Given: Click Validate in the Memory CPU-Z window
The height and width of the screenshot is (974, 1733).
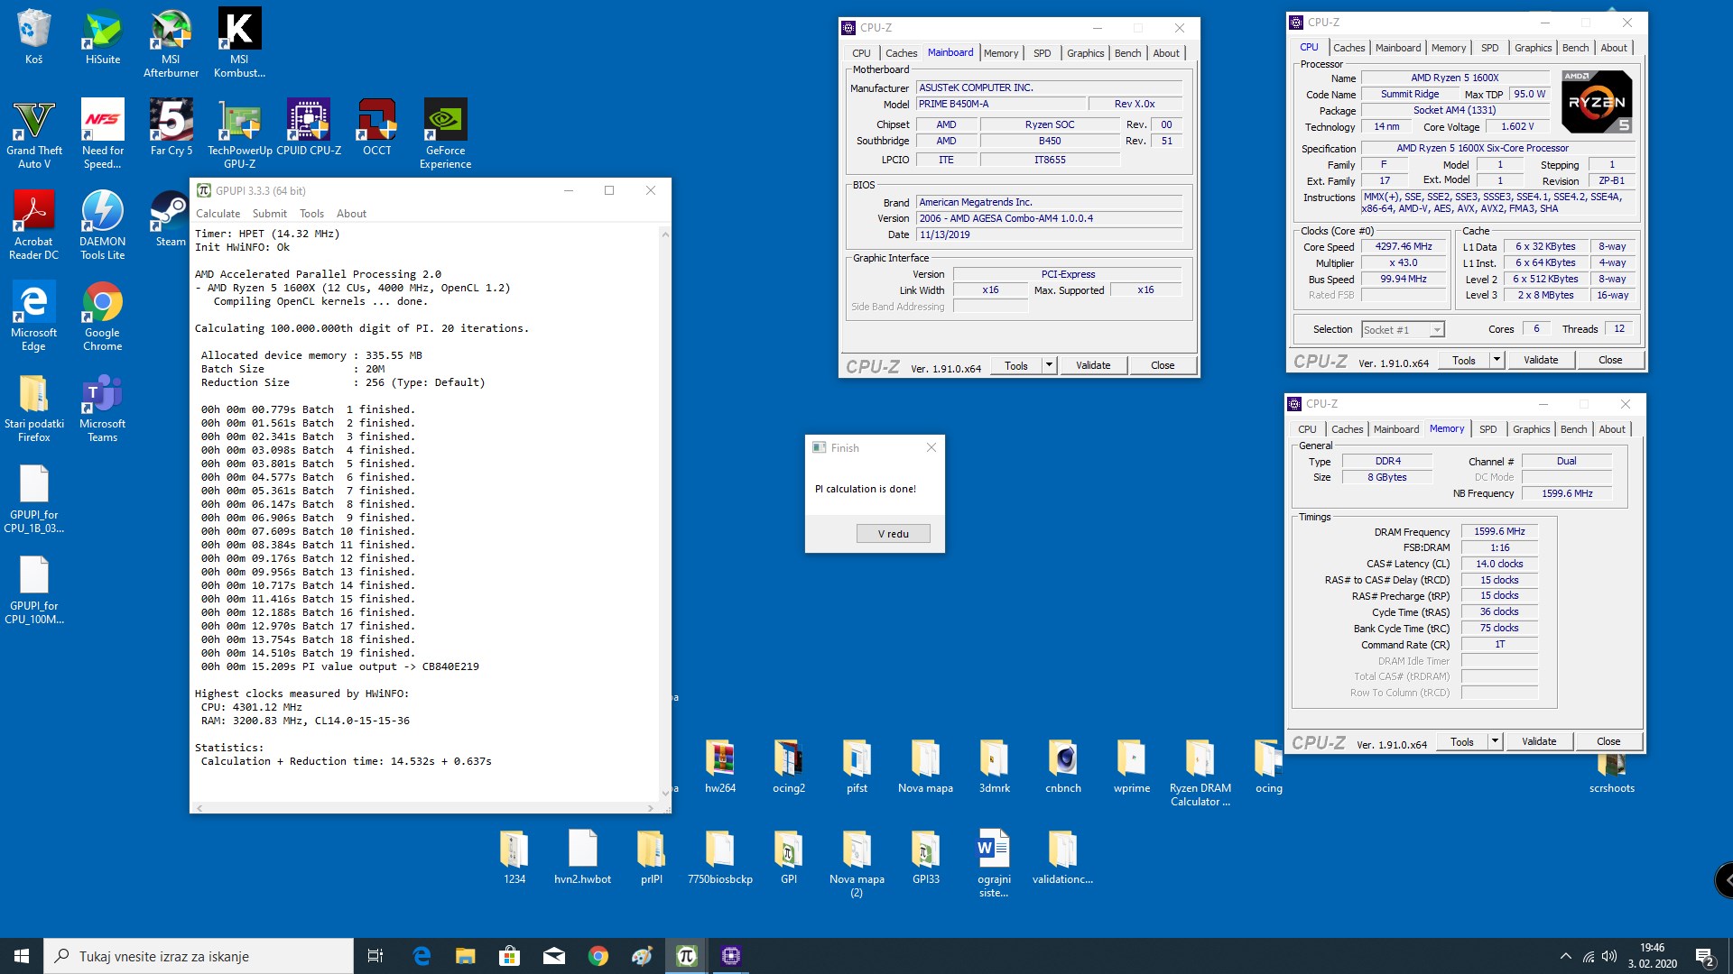Looking at the screenshot, I should (x=1539, y=741).
